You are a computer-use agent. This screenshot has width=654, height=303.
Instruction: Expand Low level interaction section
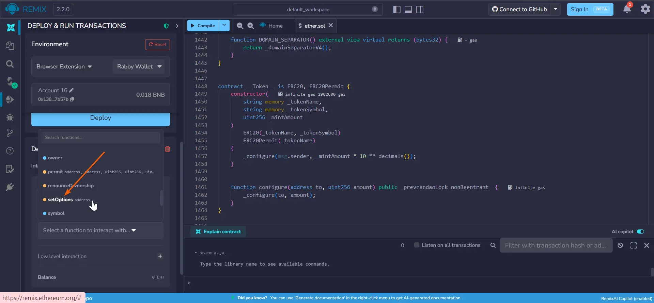(x=160, y=256)
